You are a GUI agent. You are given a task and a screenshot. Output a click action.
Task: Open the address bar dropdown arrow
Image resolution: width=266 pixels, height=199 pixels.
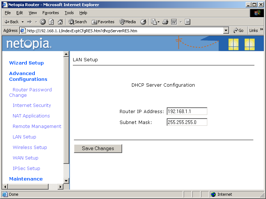pos(226,31)
